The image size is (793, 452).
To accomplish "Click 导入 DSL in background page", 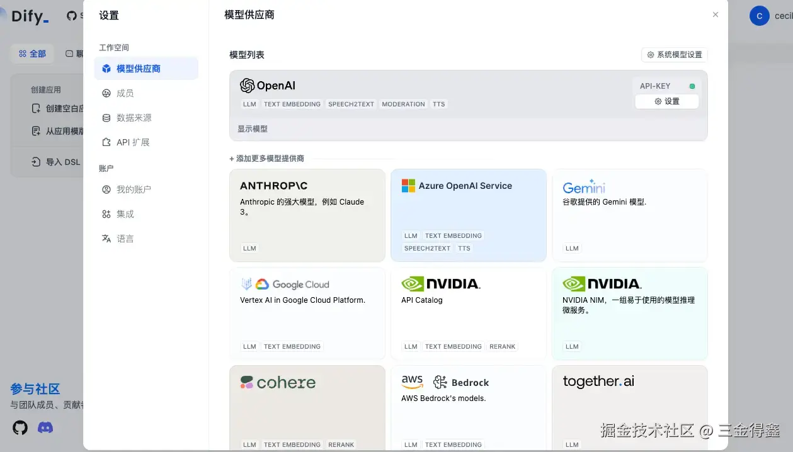I will pos(56,162).
